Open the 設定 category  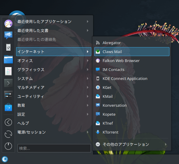[54, 114]
